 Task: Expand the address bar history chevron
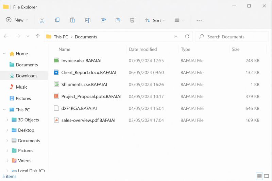(x=175, y=36)
